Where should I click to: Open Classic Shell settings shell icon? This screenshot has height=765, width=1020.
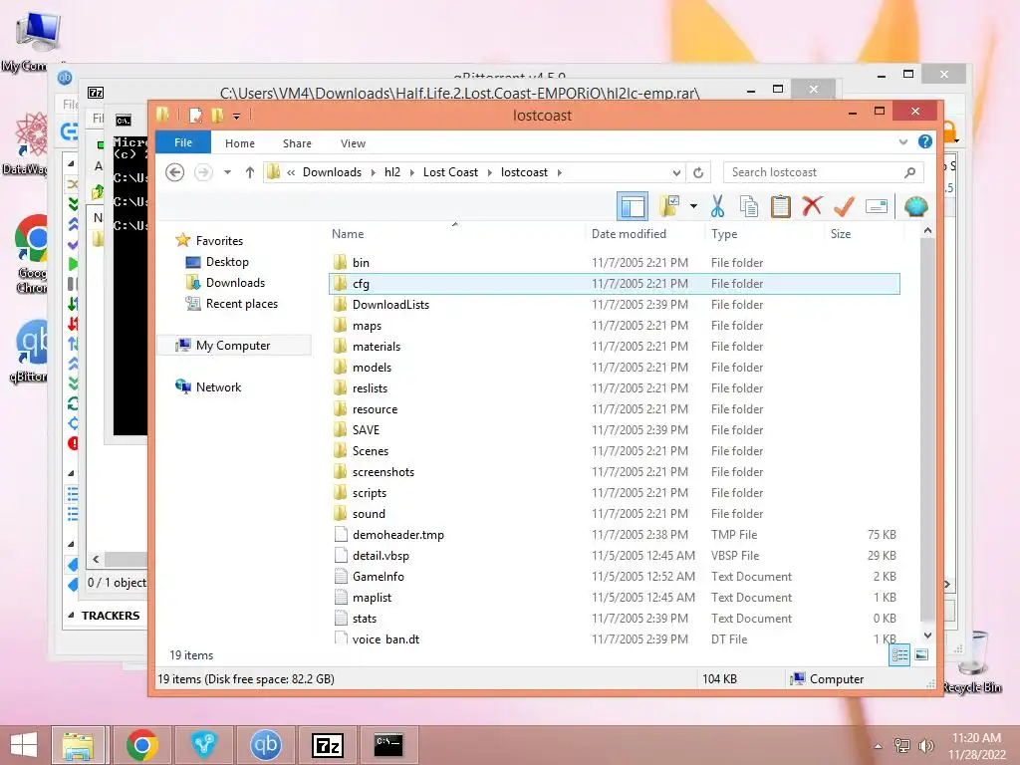point(916,207)
